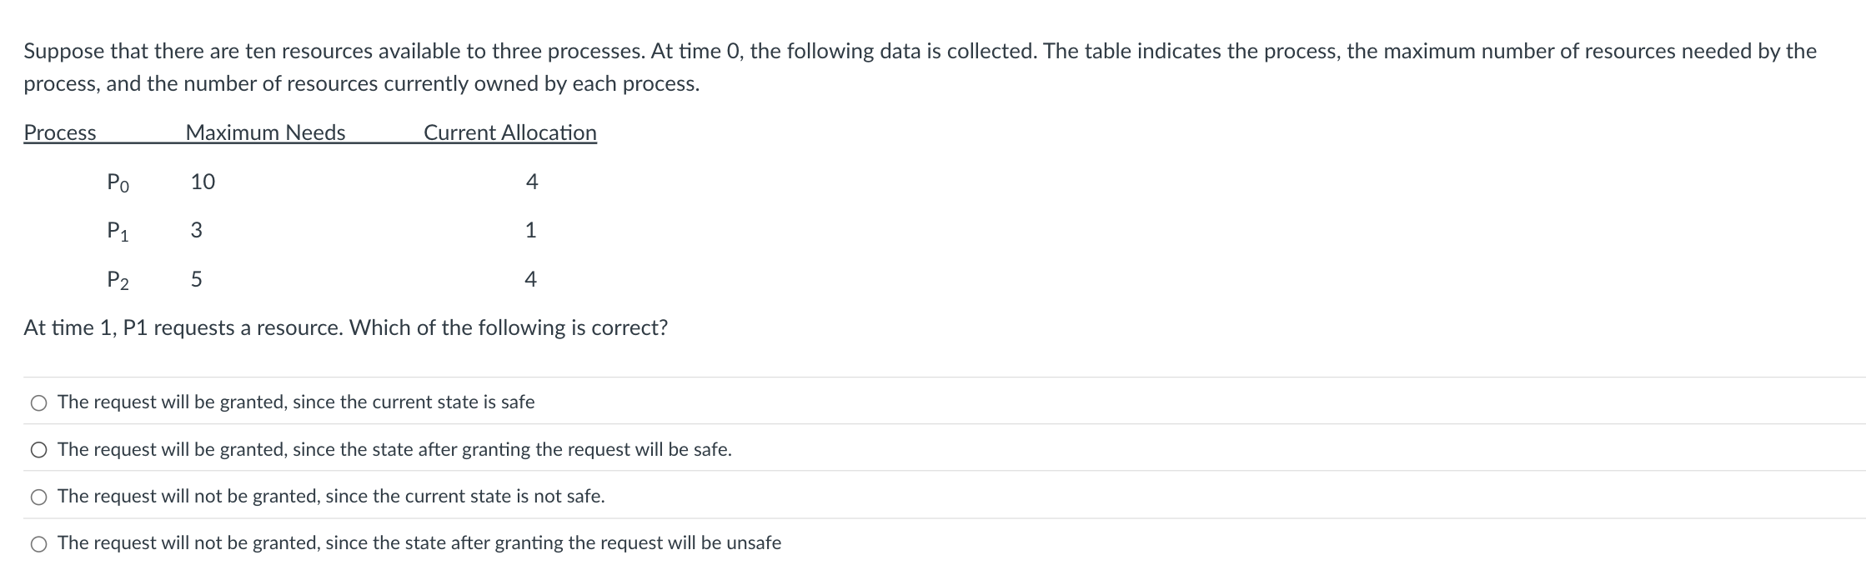1866x570 pixels.
Task: Click P0's maximum needs value of 10
Action: coord(202,182)
